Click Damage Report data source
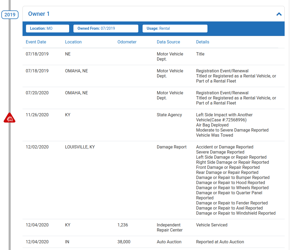Screen dimensions: 290x250 [172, 147]
